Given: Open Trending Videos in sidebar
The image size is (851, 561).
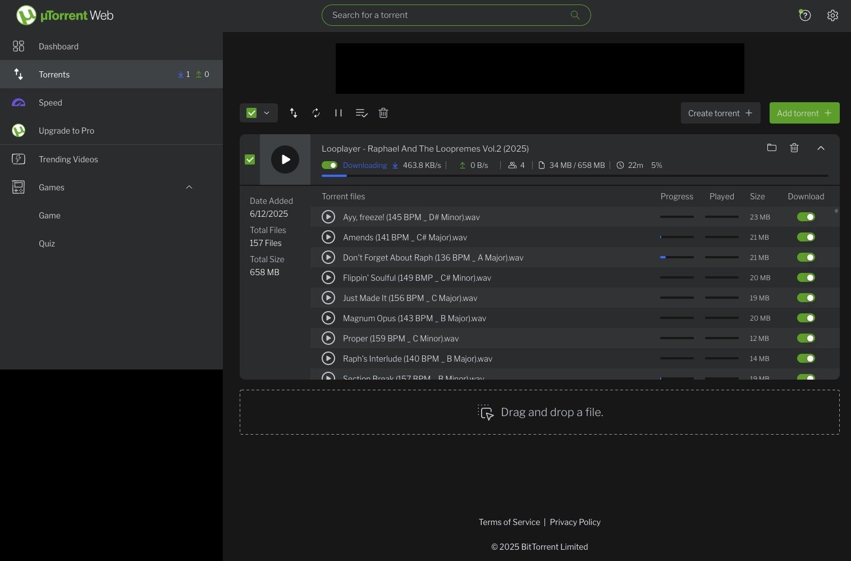Looking at the screenshot, I should tap(111, 159).
